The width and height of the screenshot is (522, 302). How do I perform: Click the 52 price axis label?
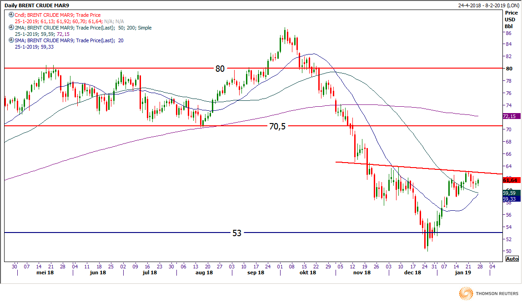(509, 239)
